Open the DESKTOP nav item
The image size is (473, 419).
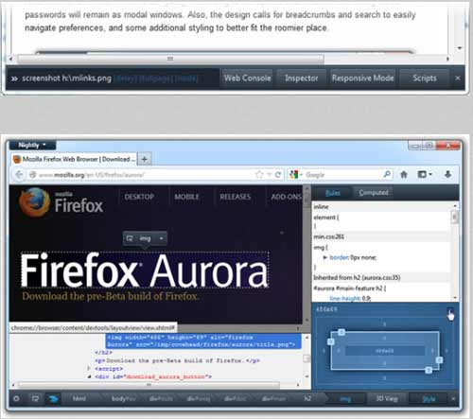pos(139,197)
